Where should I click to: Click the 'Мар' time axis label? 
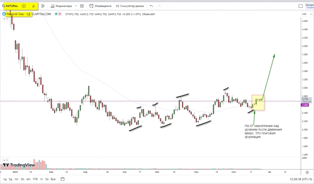pyautogui.click(x=85, y=172)
